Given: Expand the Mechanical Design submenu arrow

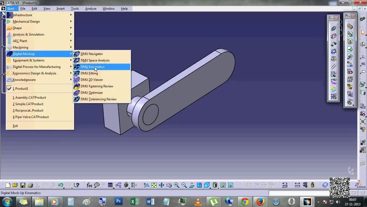Looking at the screenshot, I should coord(71,22).
